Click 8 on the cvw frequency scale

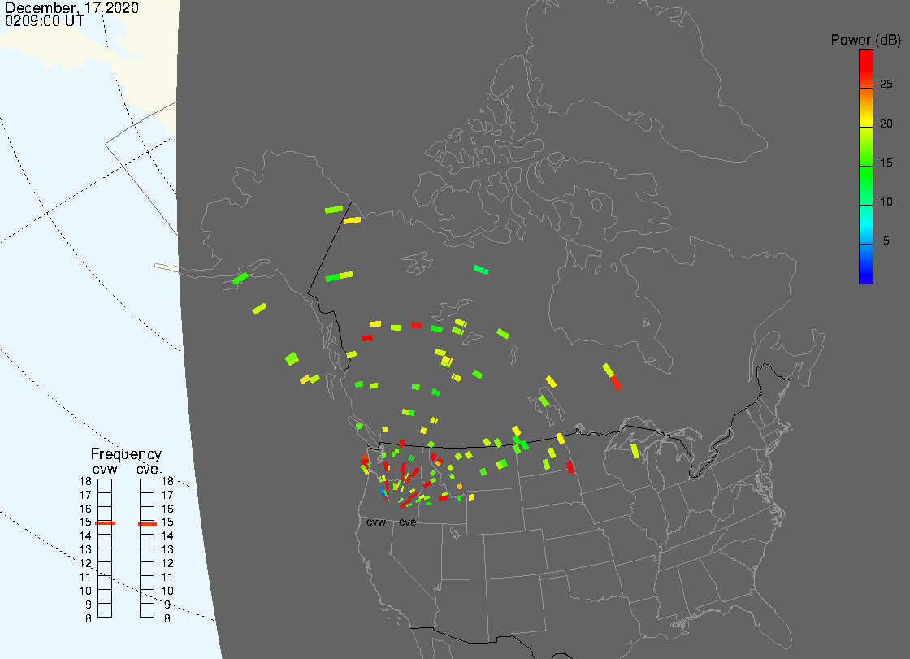click(x=89, y=619)
